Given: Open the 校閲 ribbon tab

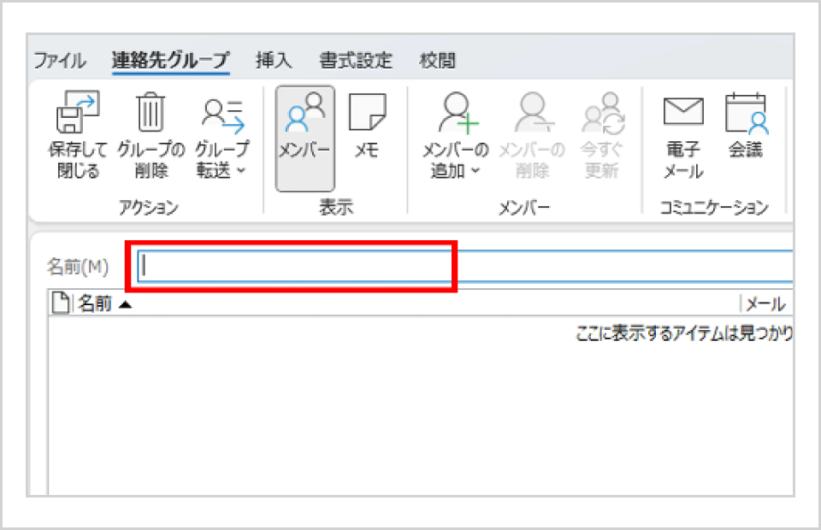Looking at the screenshot, I should pos(438,60).
